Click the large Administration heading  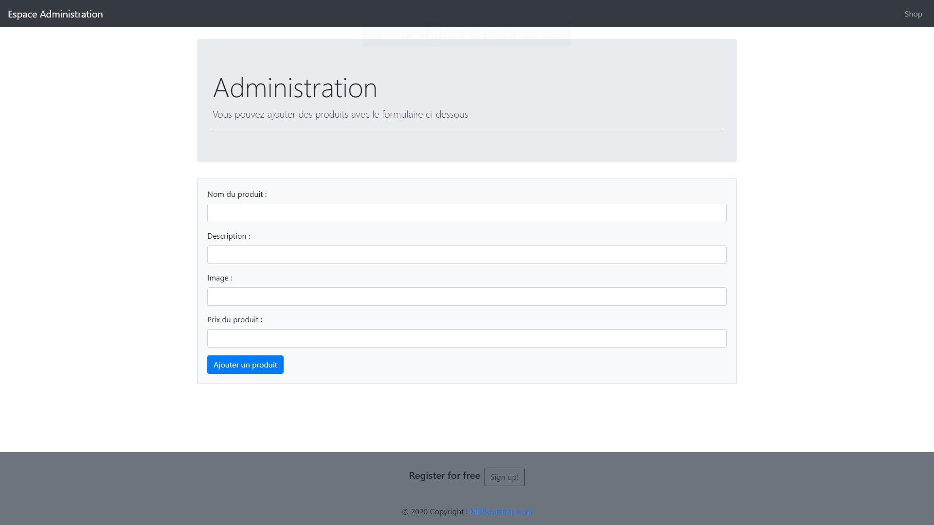coord(295,88)
